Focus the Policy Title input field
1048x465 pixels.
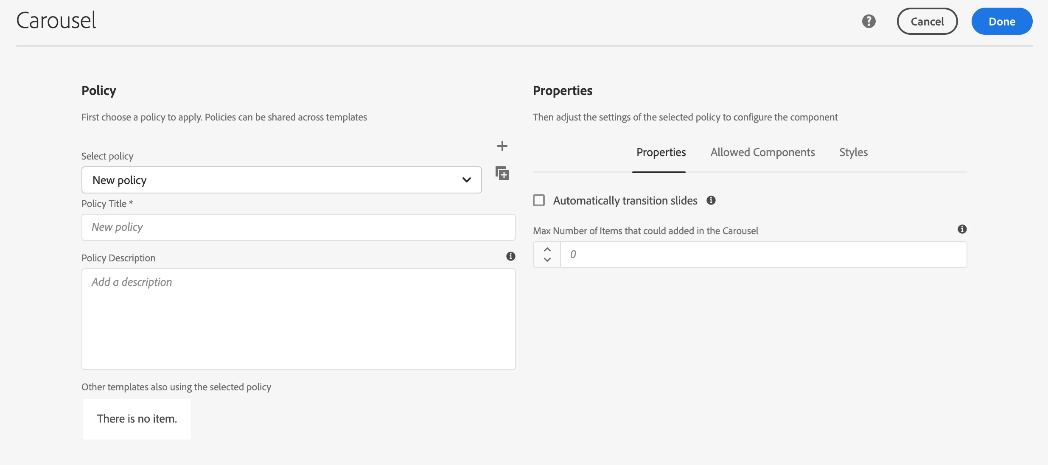(x=298, y=227)
